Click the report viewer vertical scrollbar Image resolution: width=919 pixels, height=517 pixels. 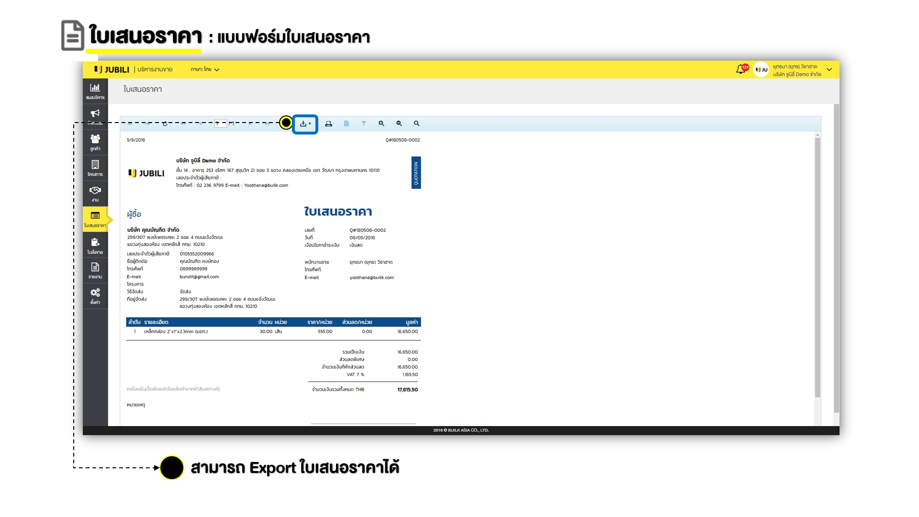[x=818, y=268]
